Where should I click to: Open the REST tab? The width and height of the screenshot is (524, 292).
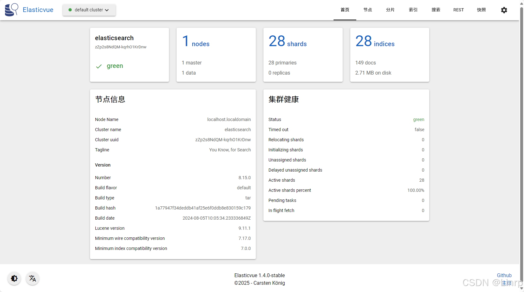click(x=459, y=10)
